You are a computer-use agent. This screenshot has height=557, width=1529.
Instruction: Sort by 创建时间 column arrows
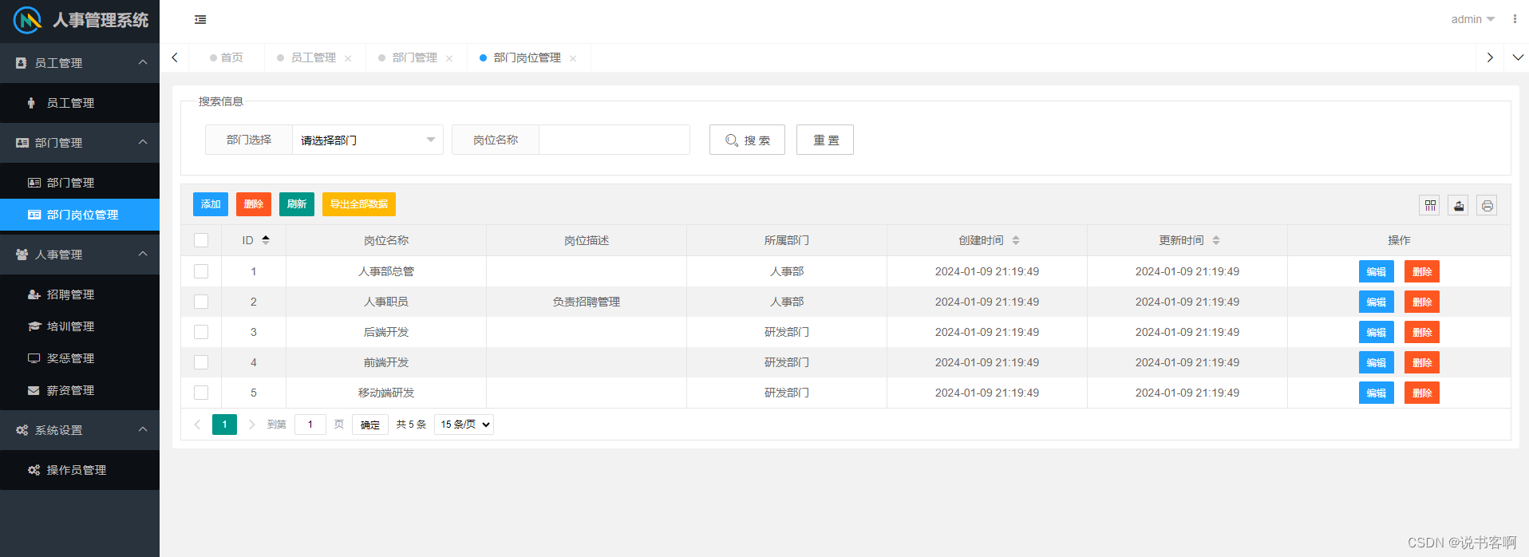[1016, 240]
